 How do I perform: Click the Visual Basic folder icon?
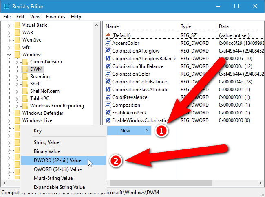[17, 25]
